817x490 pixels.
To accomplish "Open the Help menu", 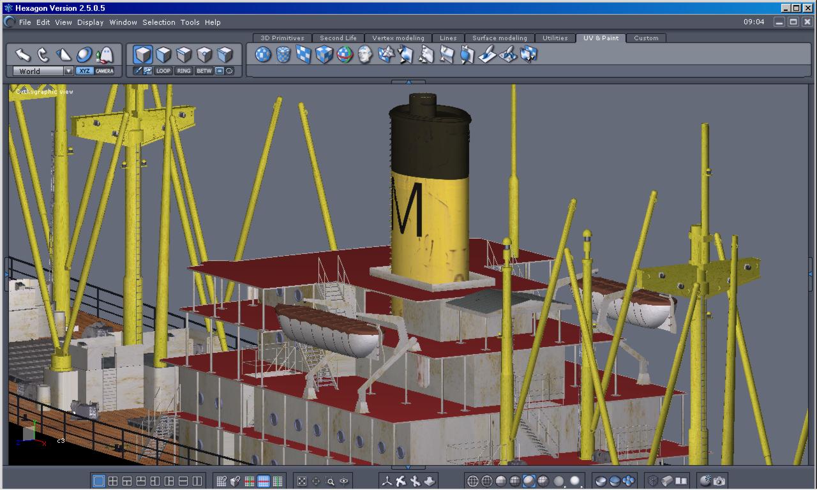I will point(213,22).
